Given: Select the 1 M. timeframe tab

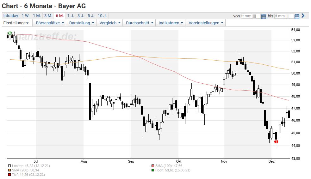Looking at the screenshot, I should click(37, 16).
